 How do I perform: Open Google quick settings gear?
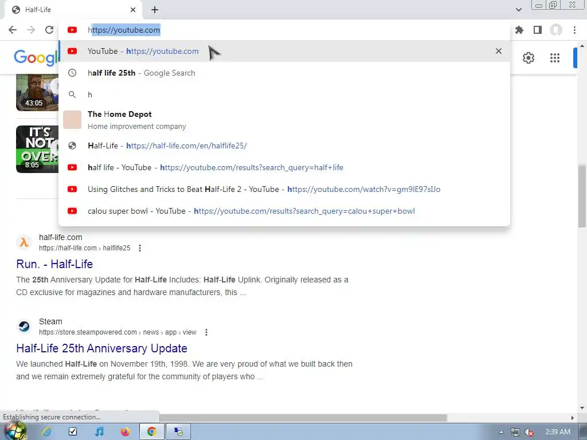coord(528,58)
